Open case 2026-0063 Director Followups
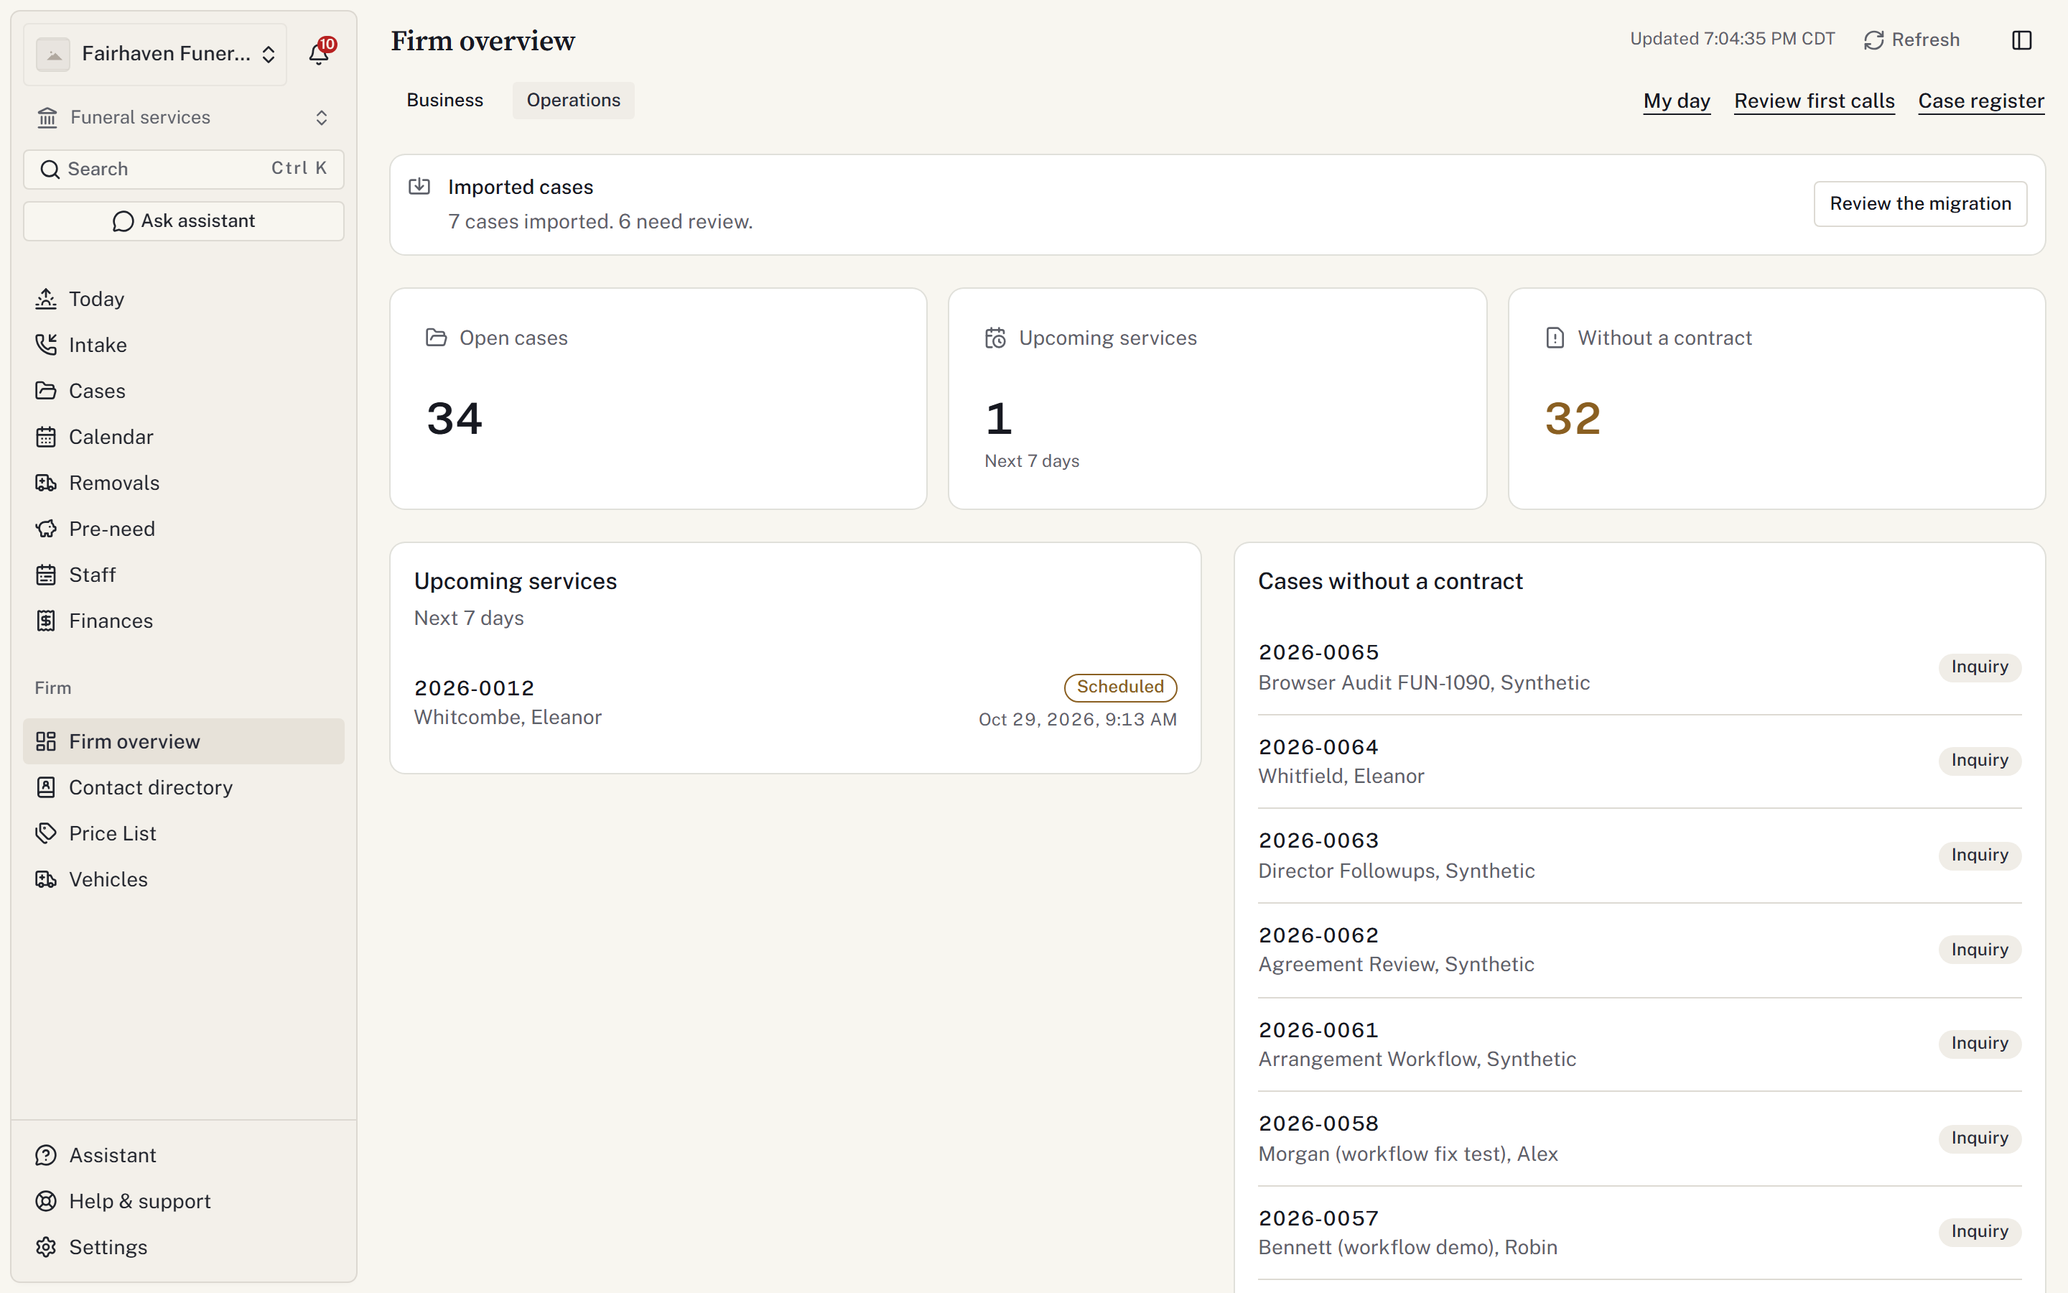 coord(1639,855)
